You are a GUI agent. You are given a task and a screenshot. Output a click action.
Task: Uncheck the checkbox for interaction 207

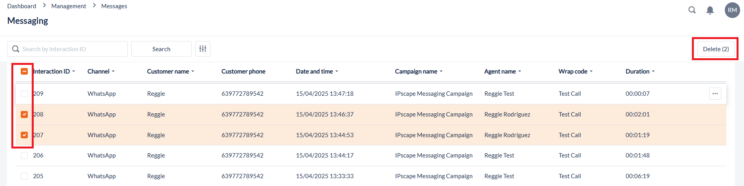click(x=24, y=135)
